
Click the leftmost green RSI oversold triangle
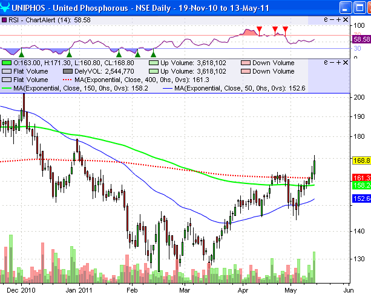pyautogui.click(x=22, y=54)
